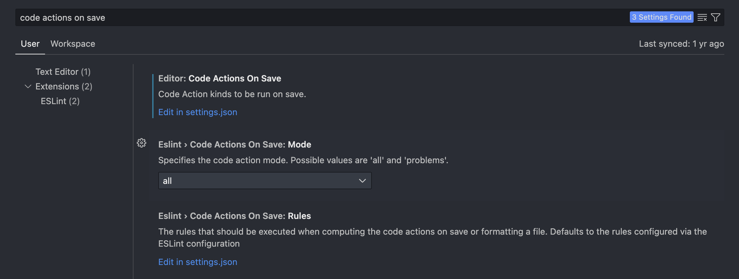Click the 'Specifies the code action mode' description
The width and height of the screenshot is (739, 279).
303,160
